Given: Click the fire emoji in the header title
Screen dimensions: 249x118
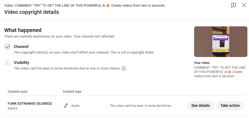Looking at the screenshot, I should 108,6.
